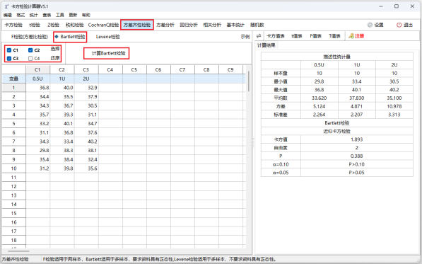Click the 计算Bartlett检验 button
The image size is (422, 264).
106,53
